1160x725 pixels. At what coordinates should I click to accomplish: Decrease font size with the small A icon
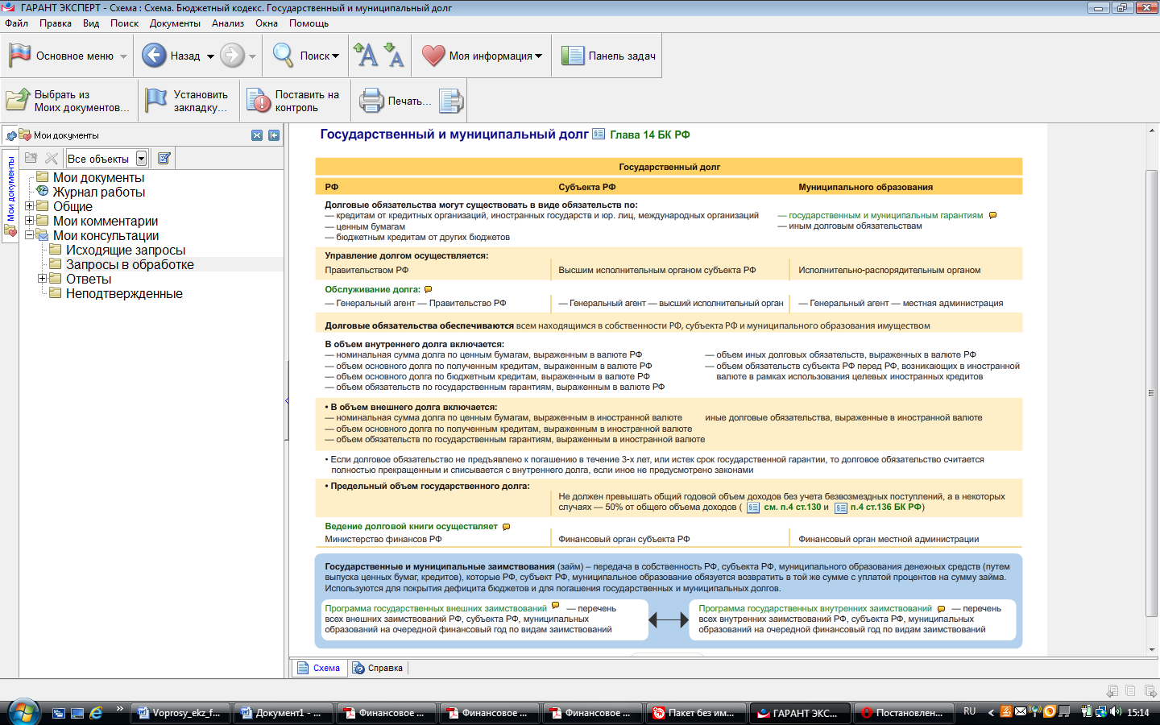pyautogui.click(x=394, y=55)
